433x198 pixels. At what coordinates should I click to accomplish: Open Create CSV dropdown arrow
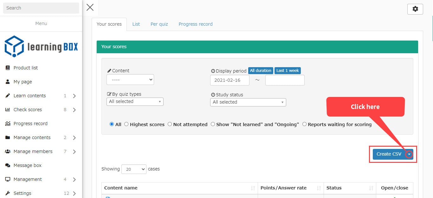409,154
